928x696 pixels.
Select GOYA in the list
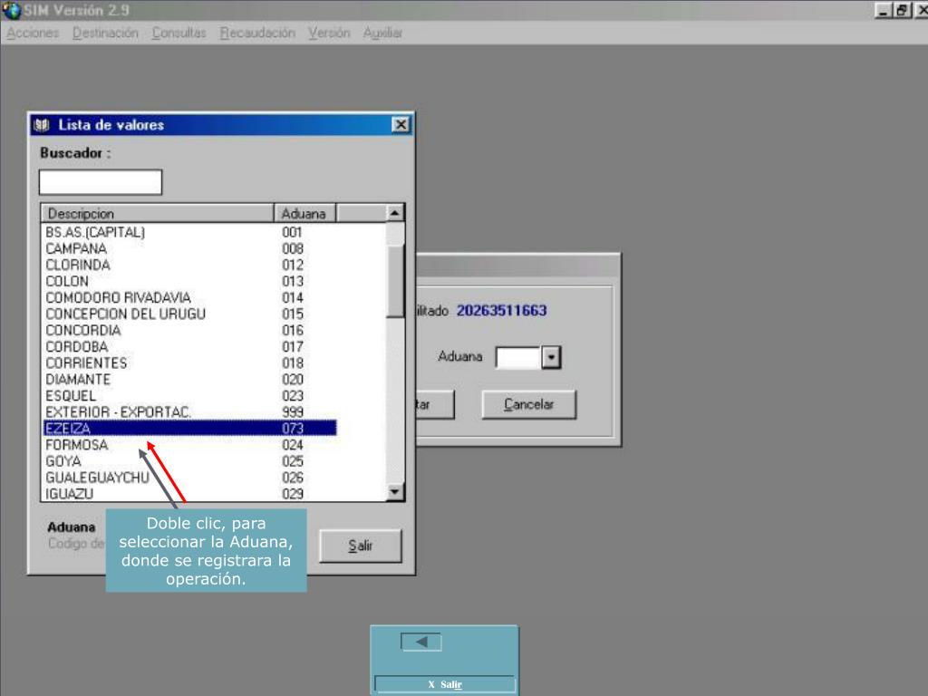coord(190,461)
